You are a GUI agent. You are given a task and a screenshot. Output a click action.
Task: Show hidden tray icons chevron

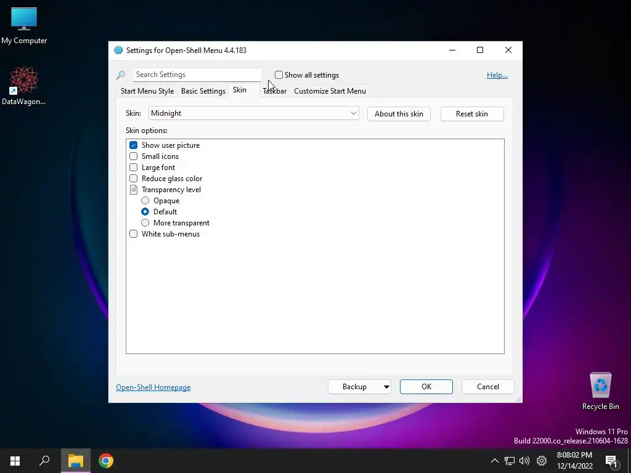495,461
